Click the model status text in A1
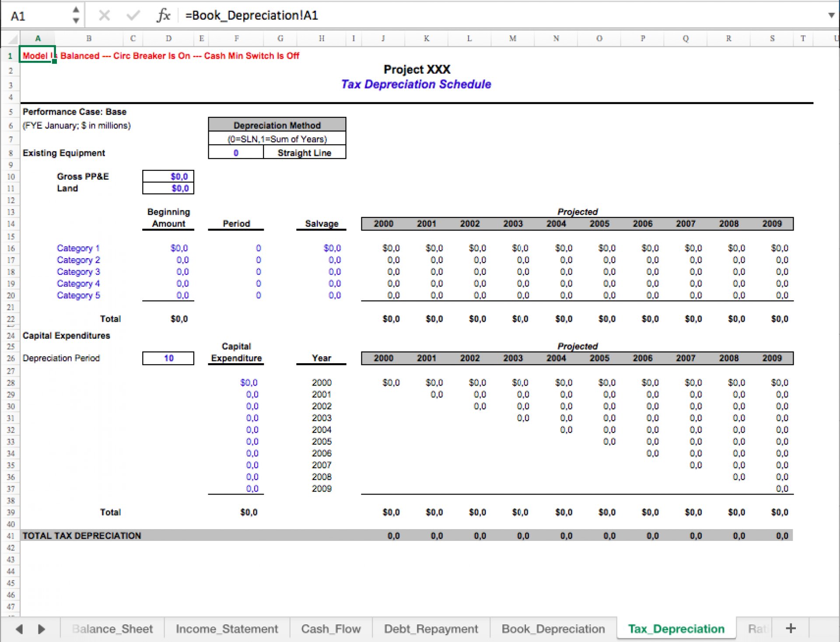The width and height of the screenshot is (840, 642). [x=161, y=56]
